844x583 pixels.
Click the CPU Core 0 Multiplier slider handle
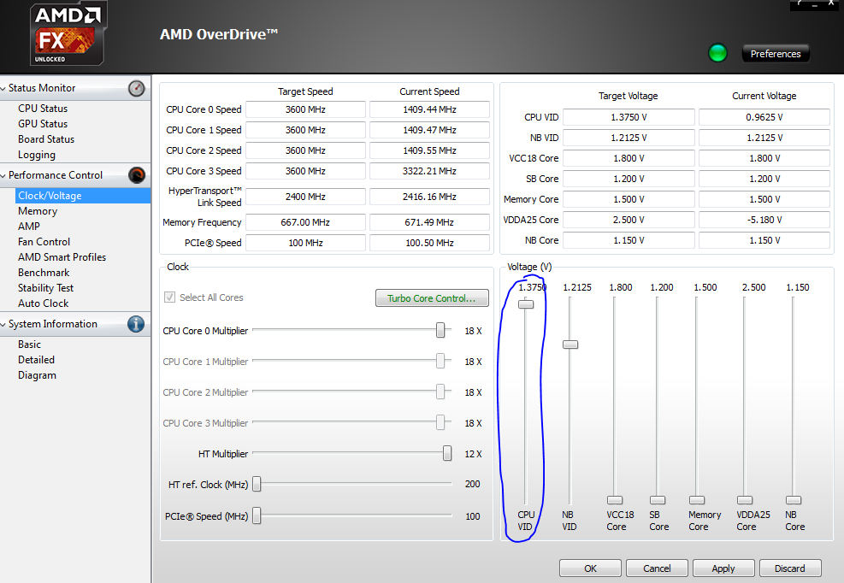coord(440,330)
